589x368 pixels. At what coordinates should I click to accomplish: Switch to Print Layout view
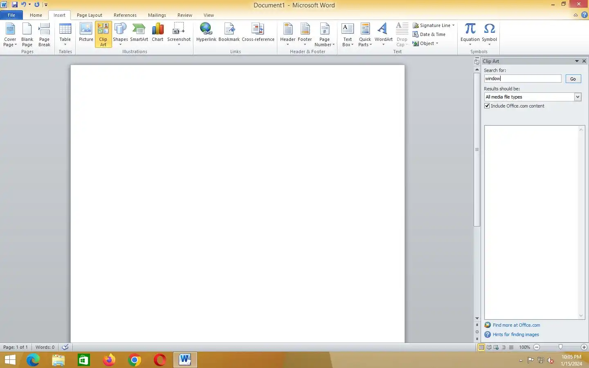[x=481, y=347]
